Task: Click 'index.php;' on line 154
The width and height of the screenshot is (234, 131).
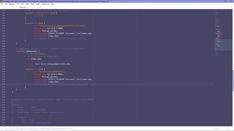Action: [54, 82]
